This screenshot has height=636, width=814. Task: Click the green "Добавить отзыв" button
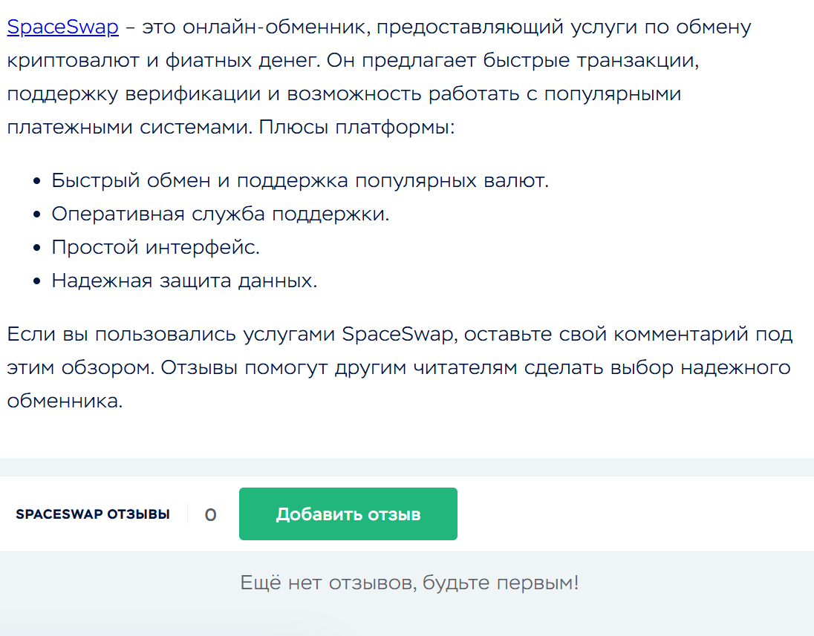click(348, 514)
